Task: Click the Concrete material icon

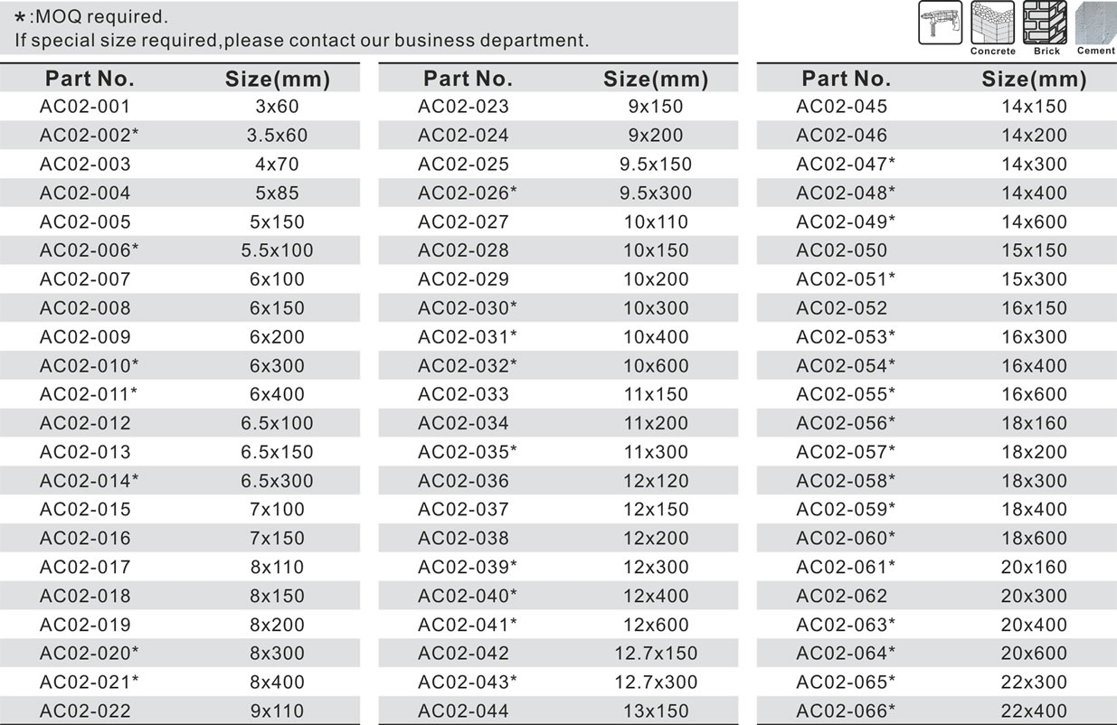Action: click(992, 23)
